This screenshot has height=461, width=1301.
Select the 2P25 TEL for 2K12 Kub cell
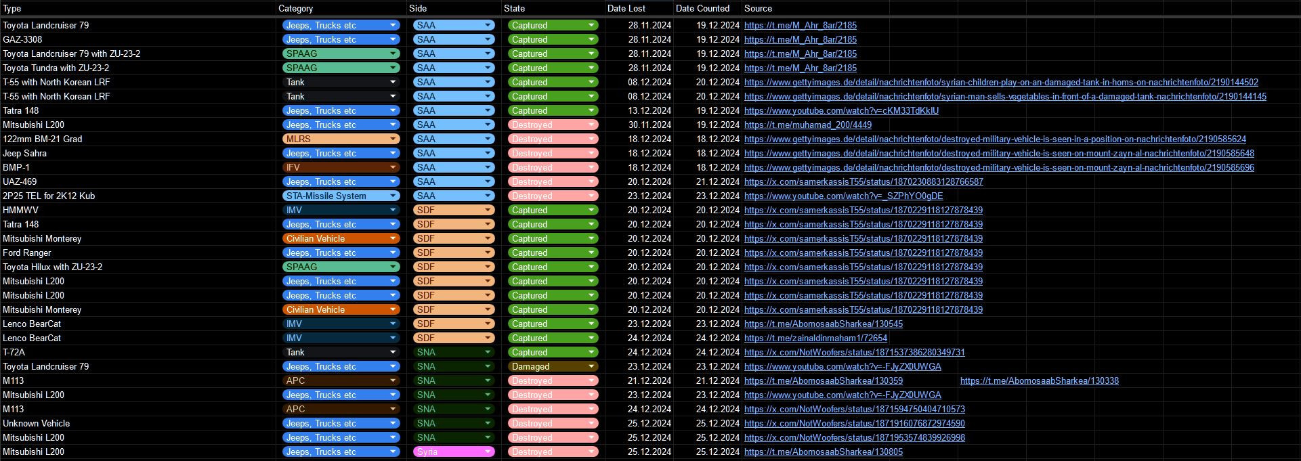[138, 196]
